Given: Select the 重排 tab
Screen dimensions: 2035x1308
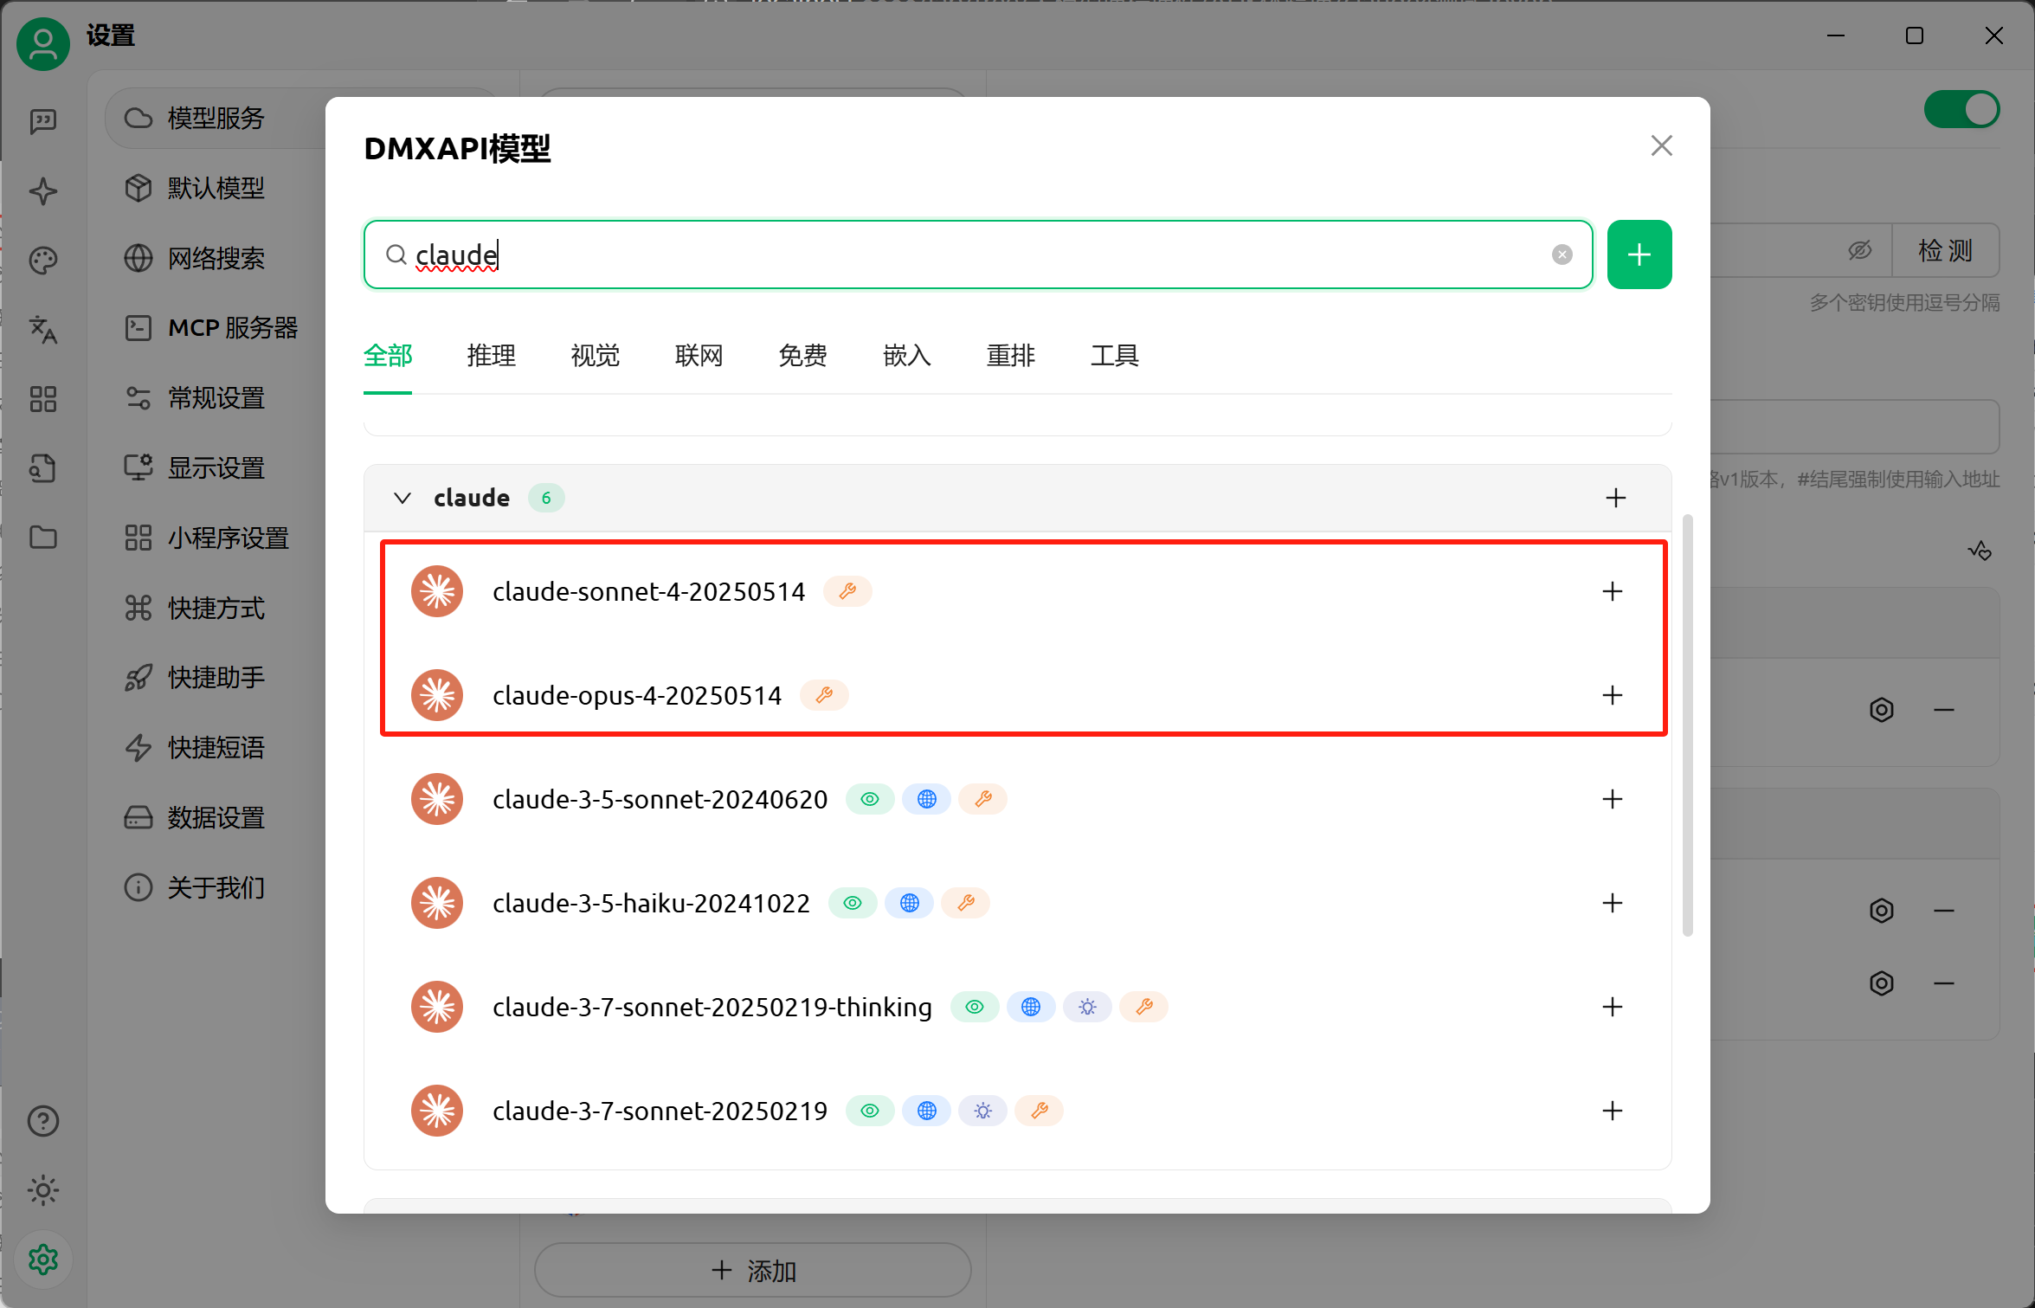Looking at the screenshot, I should click(x=1011, y=356).
